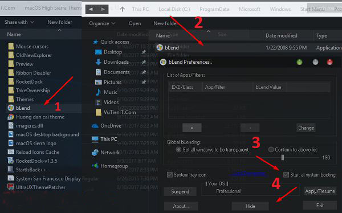Screen dimensions: 342x213
Task: Click the Quick access star icon
Action: click(96, 42)
